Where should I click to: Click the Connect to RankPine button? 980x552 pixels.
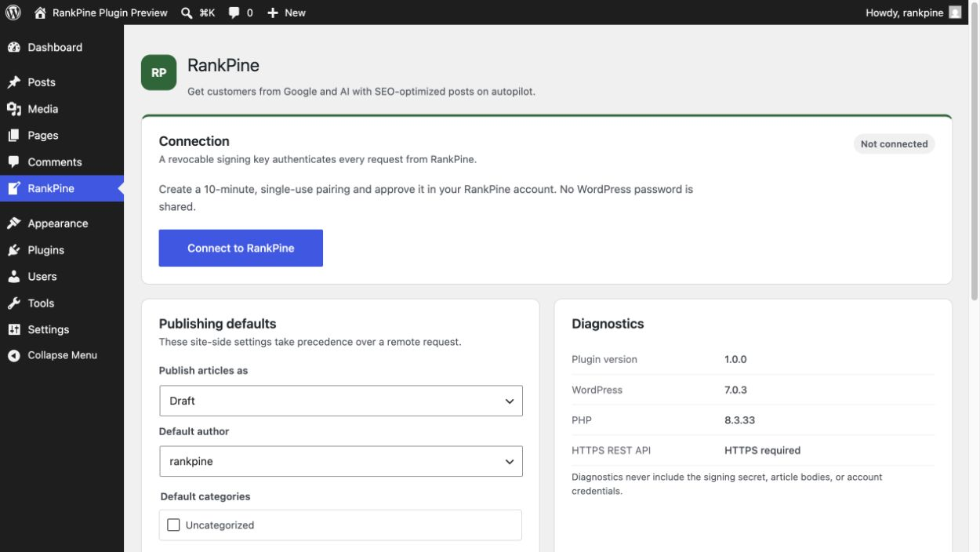pos(241,248)
